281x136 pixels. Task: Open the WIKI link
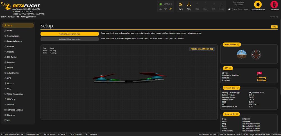(274, 27)
